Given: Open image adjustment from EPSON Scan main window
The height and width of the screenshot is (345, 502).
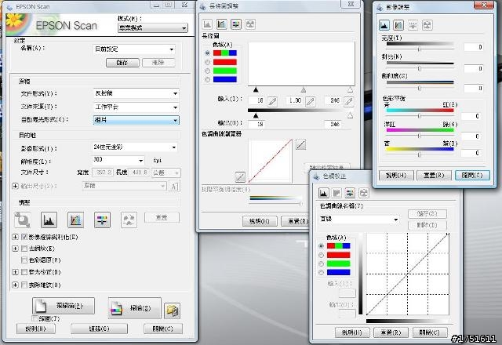Looking at the screenshot, I should pyautogui.click(x=103, y=220).
